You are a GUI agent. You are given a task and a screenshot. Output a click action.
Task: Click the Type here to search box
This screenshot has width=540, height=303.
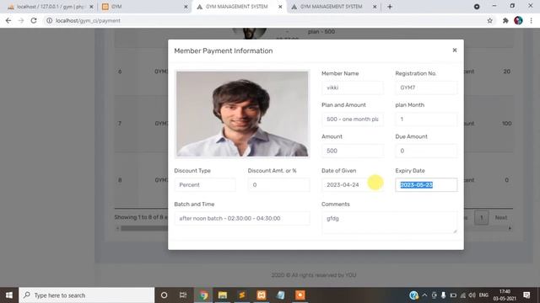point(87,295)
